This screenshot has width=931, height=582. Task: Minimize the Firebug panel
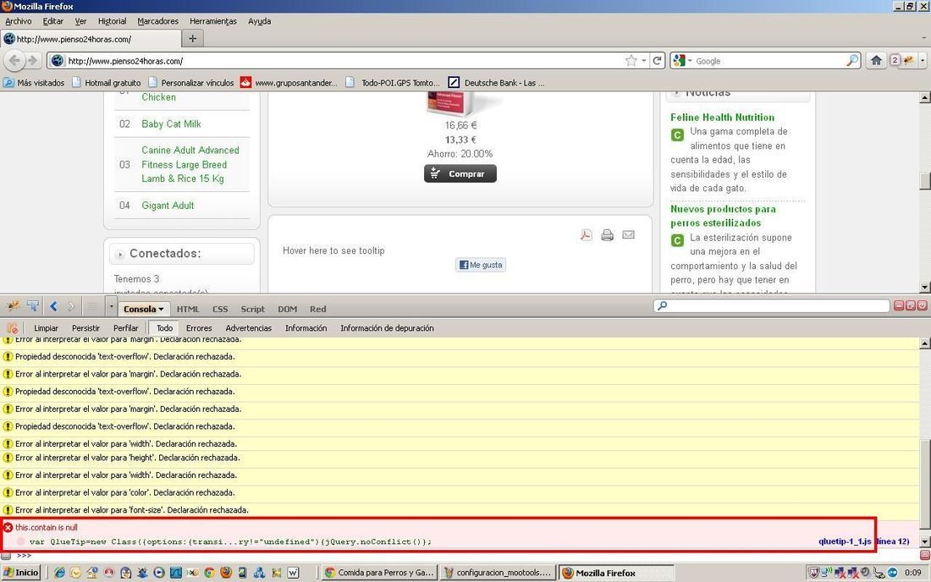[x=899, y=305]
